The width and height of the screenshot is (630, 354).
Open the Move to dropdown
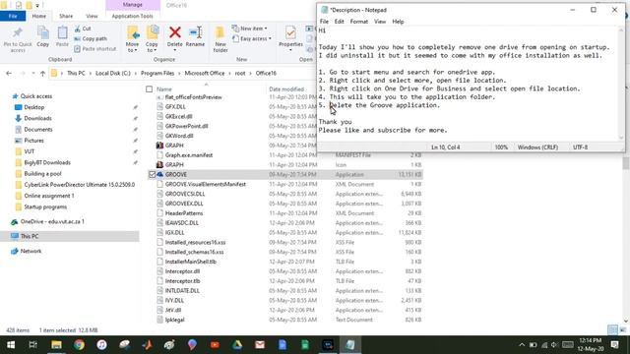click(132, 39)
